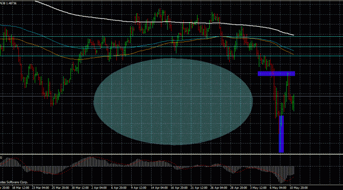
Task: Click the 10 May 20:00 time label
Action: coord(299,188)
